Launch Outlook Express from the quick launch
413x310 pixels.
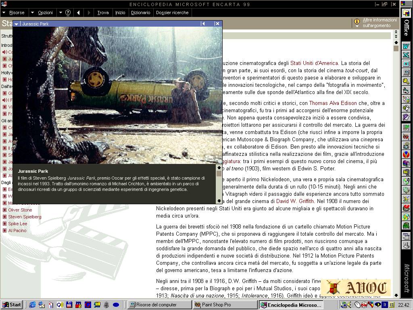[x=42, y=305]
